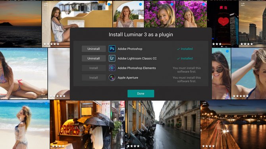The height and width of the screenshot is (149, 266).
Task: Click the 'must install this software' note beside Photoshop Elements
Action: [x=187, y=70]
